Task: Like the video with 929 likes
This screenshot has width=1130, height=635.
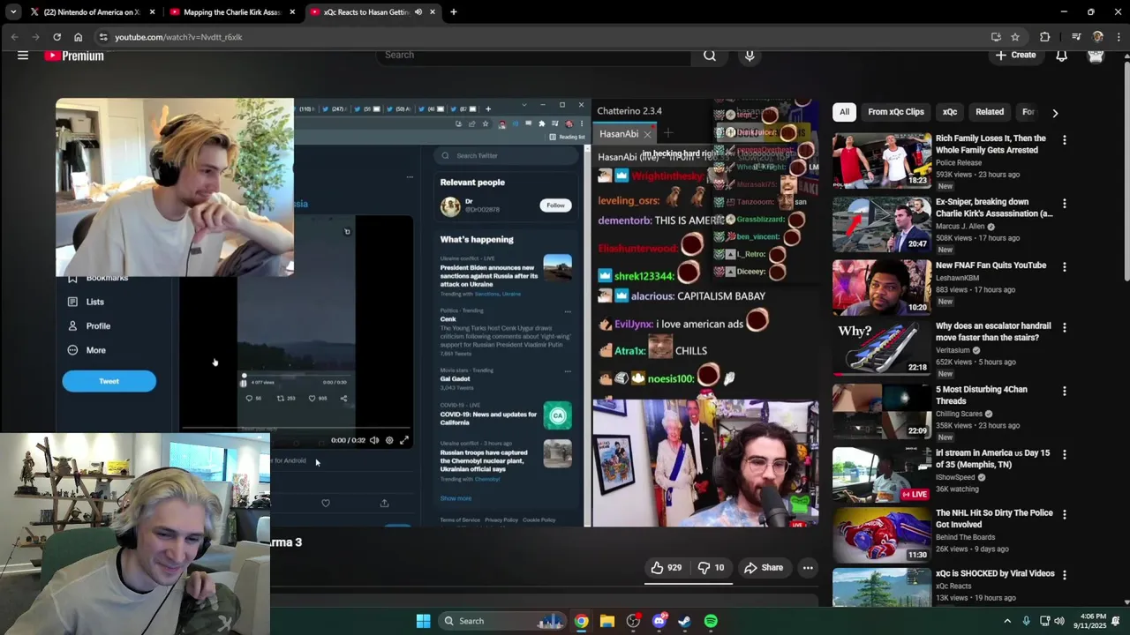Action: point(667,568)
